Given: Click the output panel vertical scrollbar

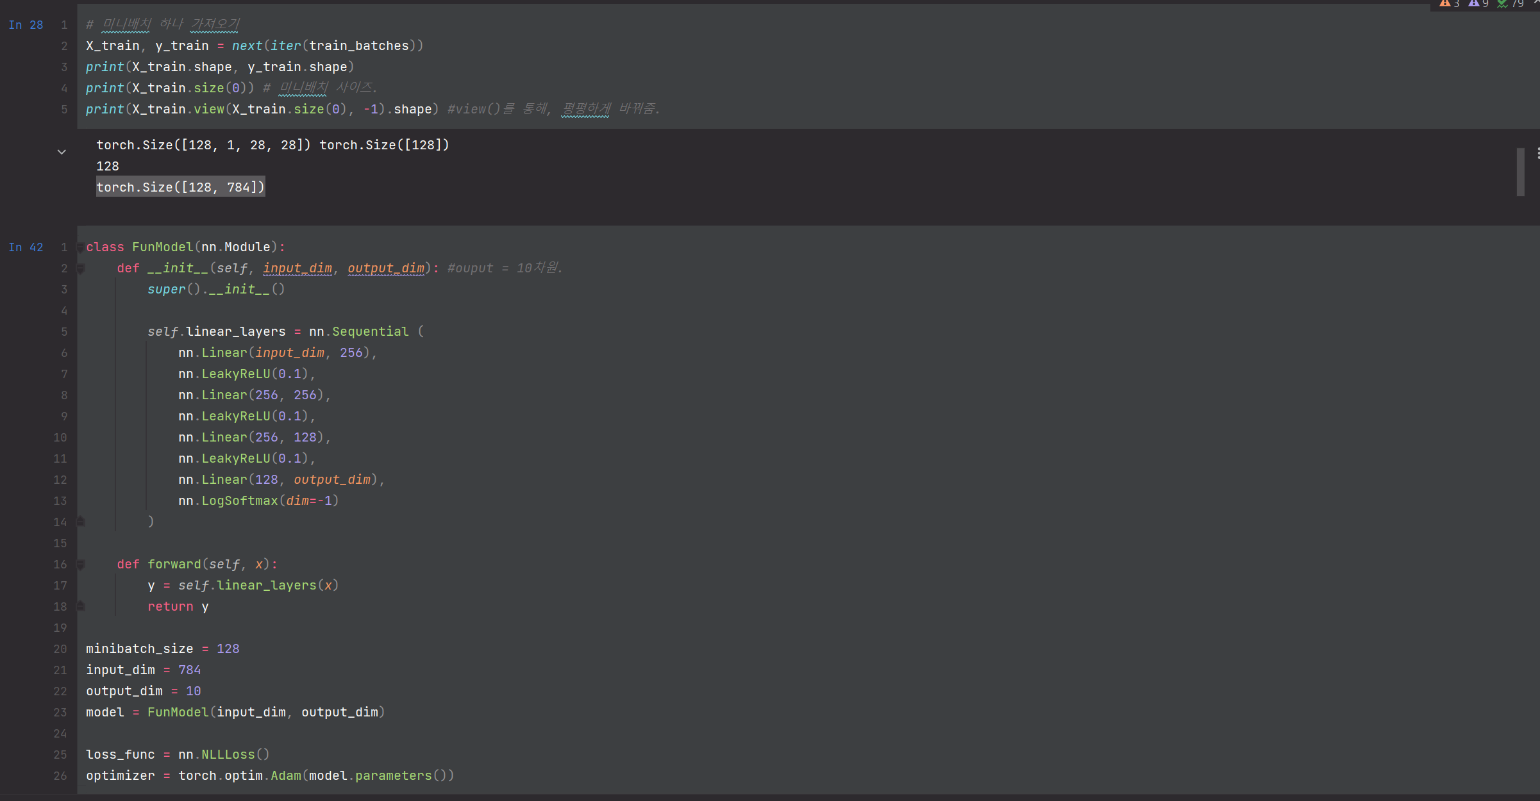Looking at the screenshot, I should [1520, 172].
